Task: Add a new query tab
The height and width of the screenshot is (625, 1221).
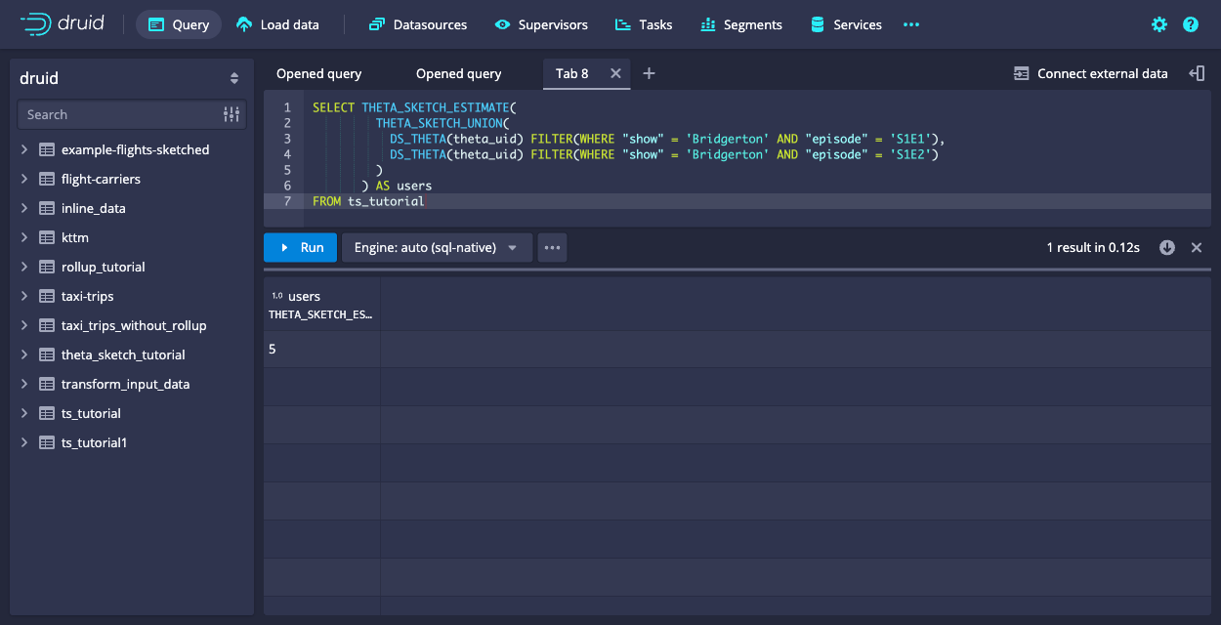Action: coord(649,73)
